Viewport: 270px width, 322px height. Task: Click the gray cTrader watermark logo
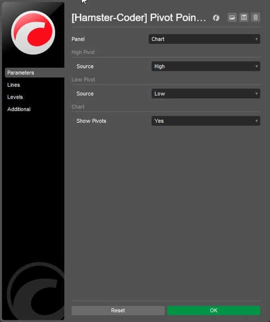click(34, 291)
